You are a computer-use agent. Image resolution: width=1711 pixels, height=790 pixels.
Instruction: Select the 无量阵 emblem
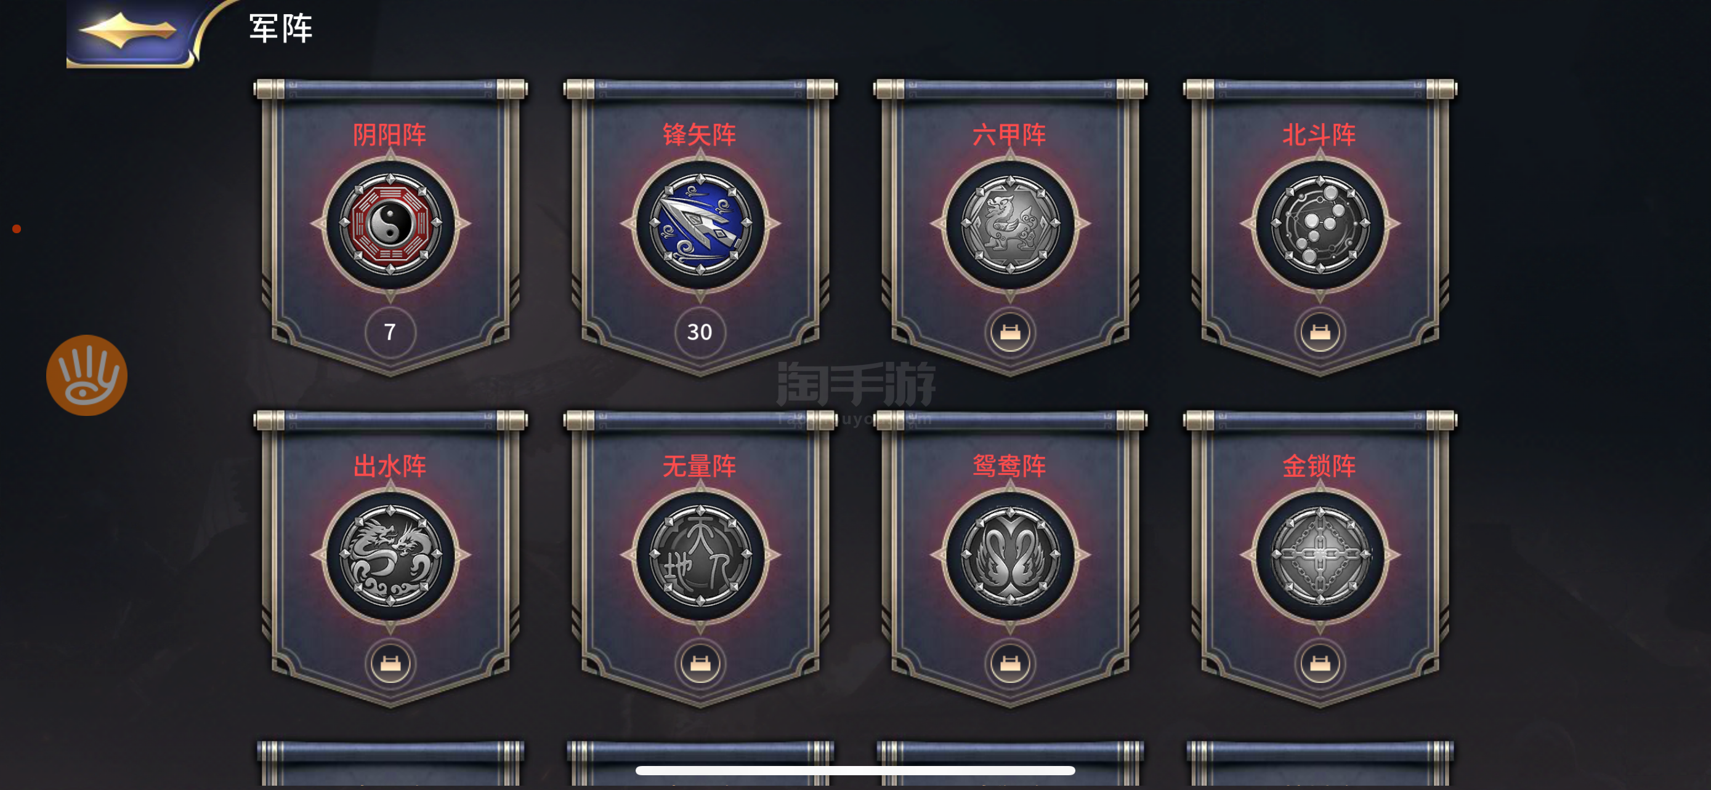[x=700, y=554]
